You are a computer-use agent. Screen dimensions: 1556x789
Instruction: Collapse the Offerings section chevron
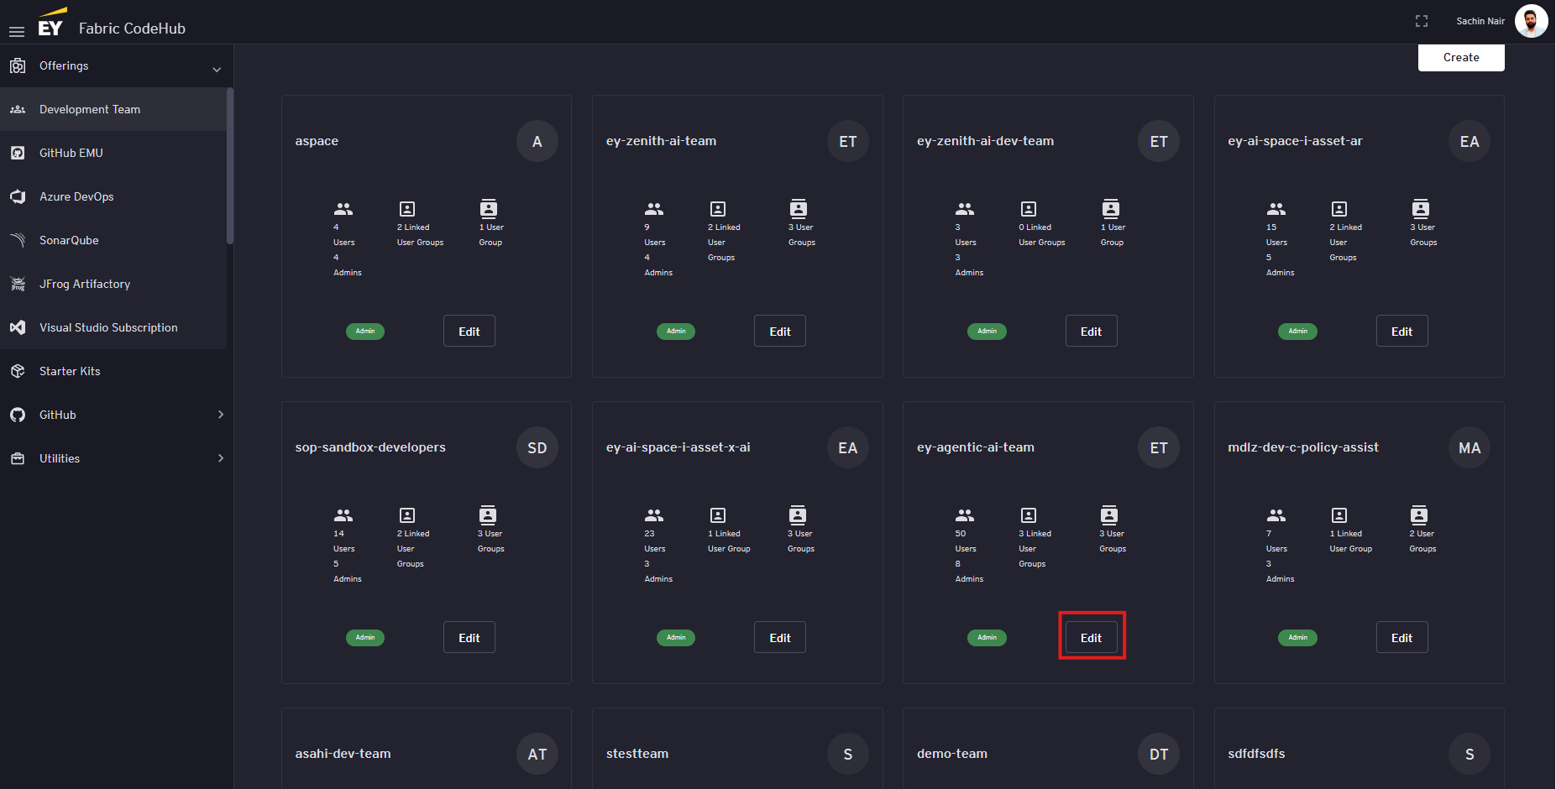(x=217, y=69)
